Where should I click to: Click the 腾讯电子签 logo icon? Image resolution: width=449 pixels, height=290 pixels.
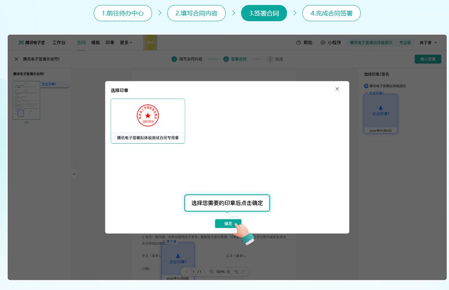[20, 42]
